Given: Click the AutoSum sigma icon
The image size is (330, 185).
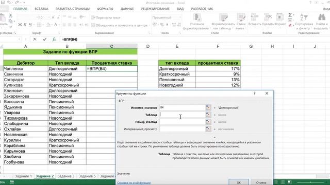Looking at the screenshot, I should tap(290, 15).
